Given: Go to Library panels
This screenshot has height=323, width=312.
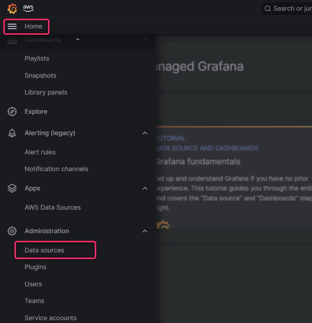Looking at the screenshot, I should tap(46, 92).
